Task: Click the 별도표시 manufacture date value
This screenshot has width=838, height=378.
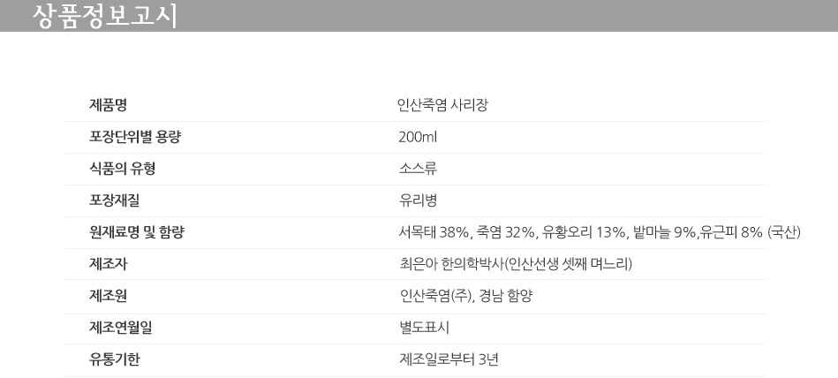Action: pyautogui.click(x=424, y=327)
